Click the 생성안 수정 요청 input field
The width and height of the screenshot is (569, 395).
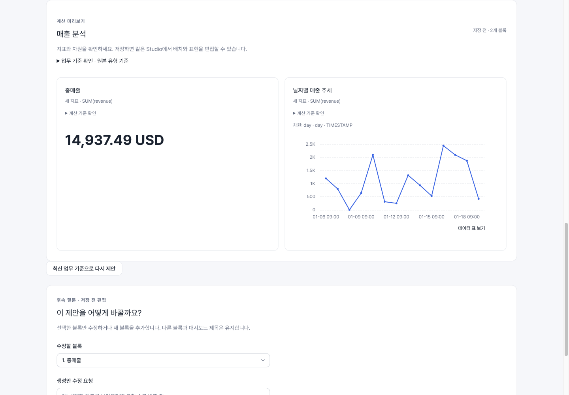[x=163, y=392]
